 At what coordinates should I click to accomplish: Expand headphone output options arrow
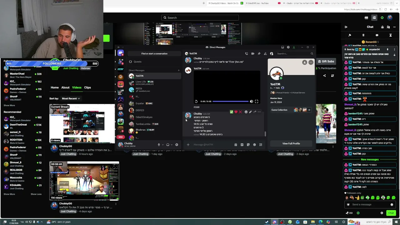(x=172, y=145)
